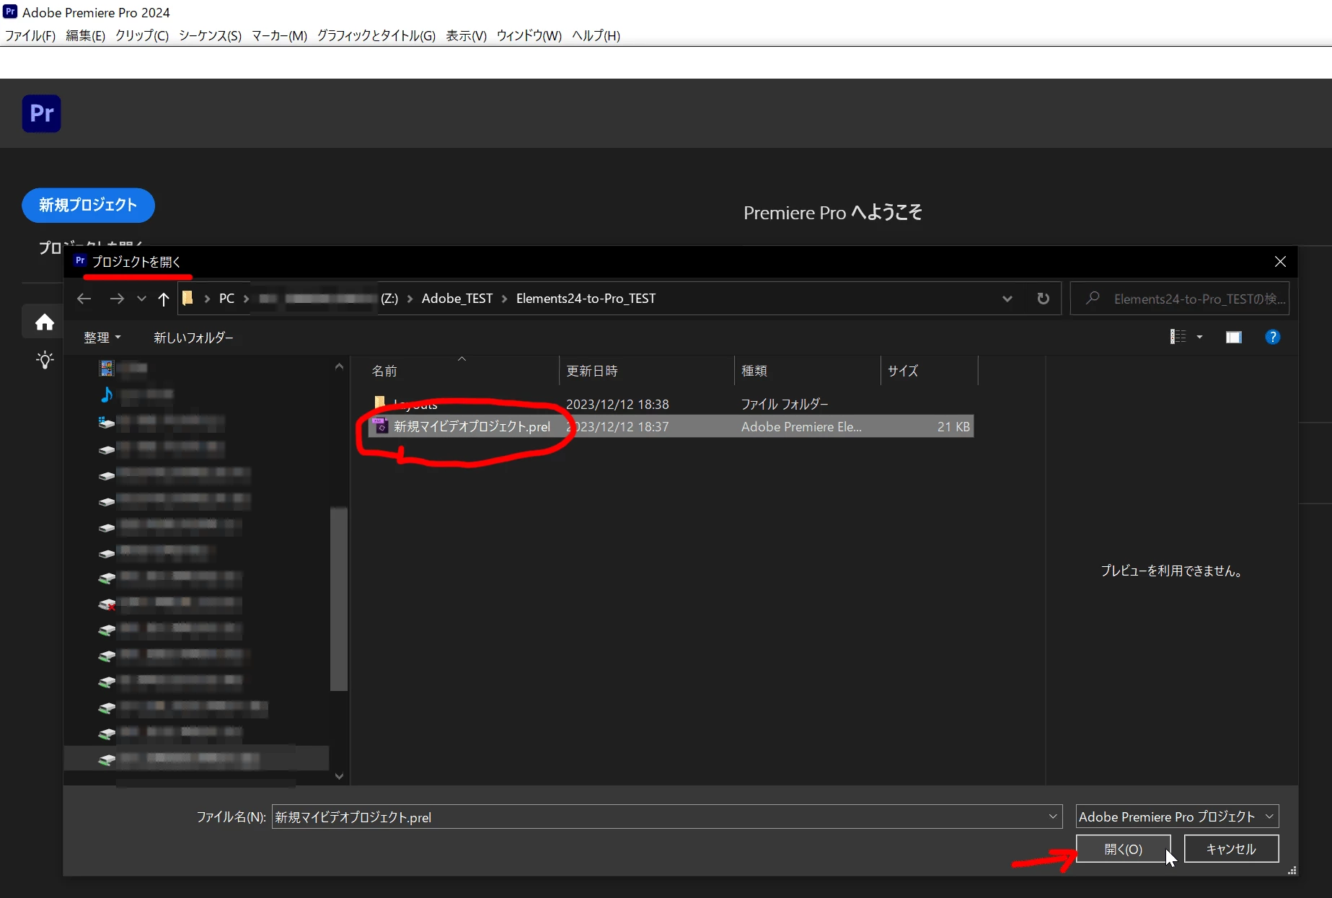Expand the chevron after Adobe_TEST in the path
Viewport: 1332px width, 898px height.
tap(504, 299)
